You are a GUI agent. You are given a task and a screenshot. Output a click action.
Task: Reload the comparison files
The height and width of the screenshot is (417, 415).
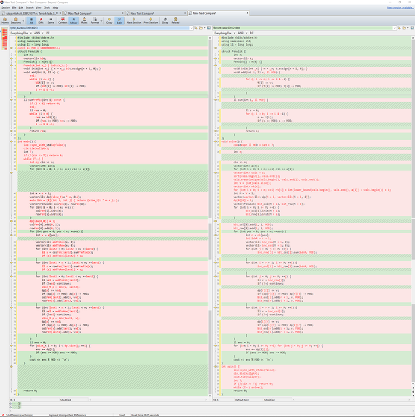coord(175,21)
